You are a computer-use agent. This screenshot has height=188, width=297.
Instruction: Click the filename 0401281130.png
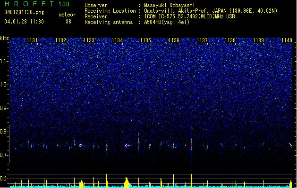point(24,12)
